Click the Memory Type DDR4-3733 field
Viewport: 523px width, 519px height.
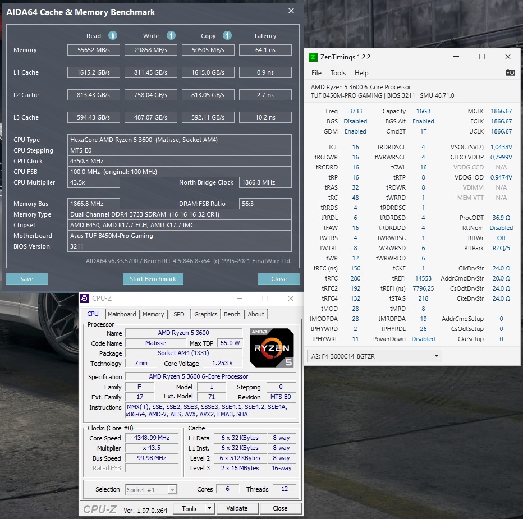[180, 214]
